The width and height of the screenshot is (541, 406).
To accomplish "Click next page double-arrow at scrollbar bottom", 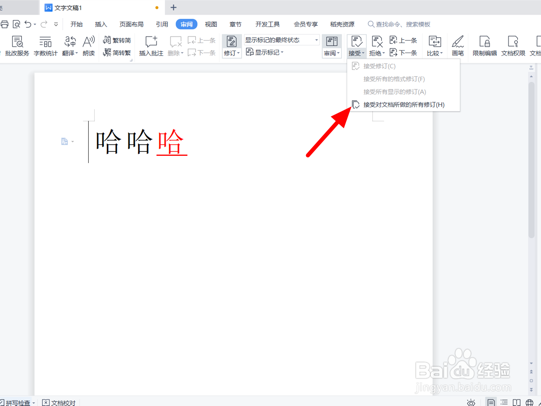I will (x=531, y=390).
